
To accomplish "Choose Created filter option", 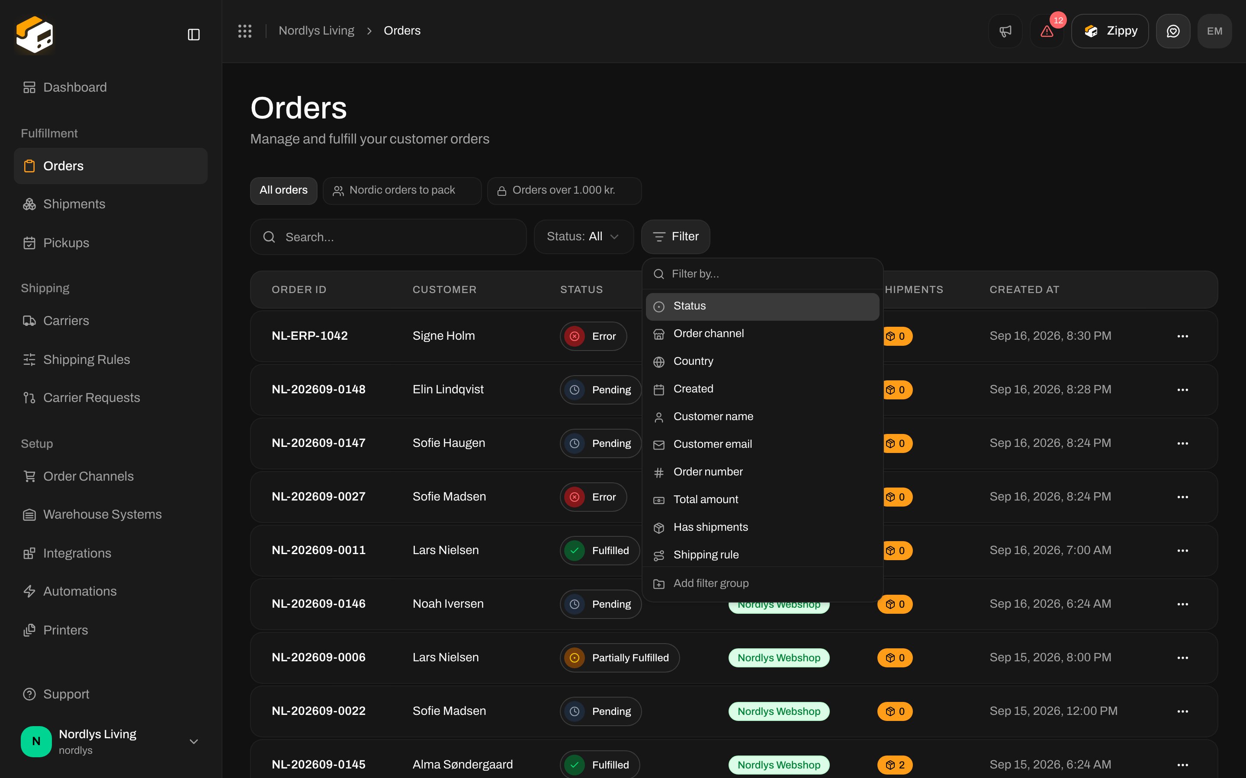I will tap(762, 389).
